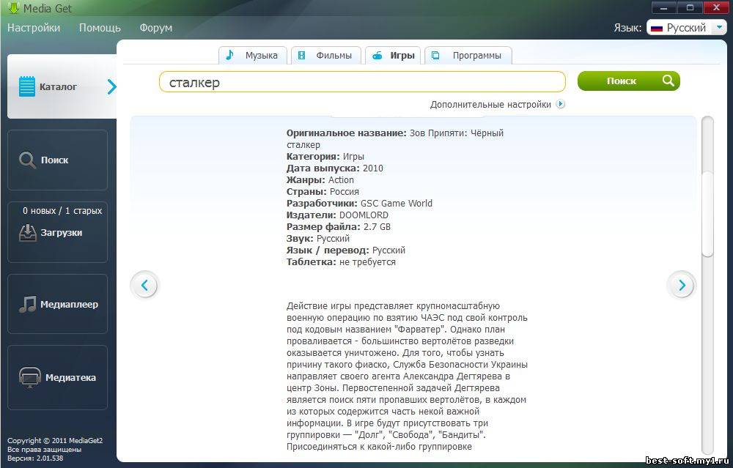The image size is (733, 468).
Task: Switch to the Фильмы tab
Action: (326, 56)
